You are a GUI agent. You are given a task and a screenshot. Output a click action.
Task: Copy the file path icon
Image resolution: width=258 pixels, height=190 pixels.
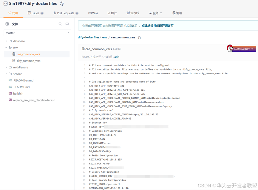(x=139, y=37)
